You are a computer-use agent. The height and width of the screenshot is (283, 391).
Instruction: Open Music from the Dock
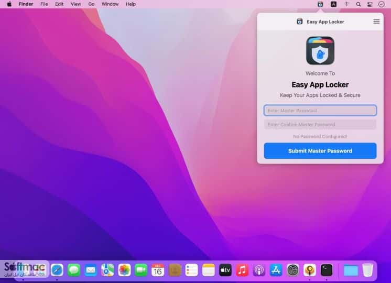242,270
